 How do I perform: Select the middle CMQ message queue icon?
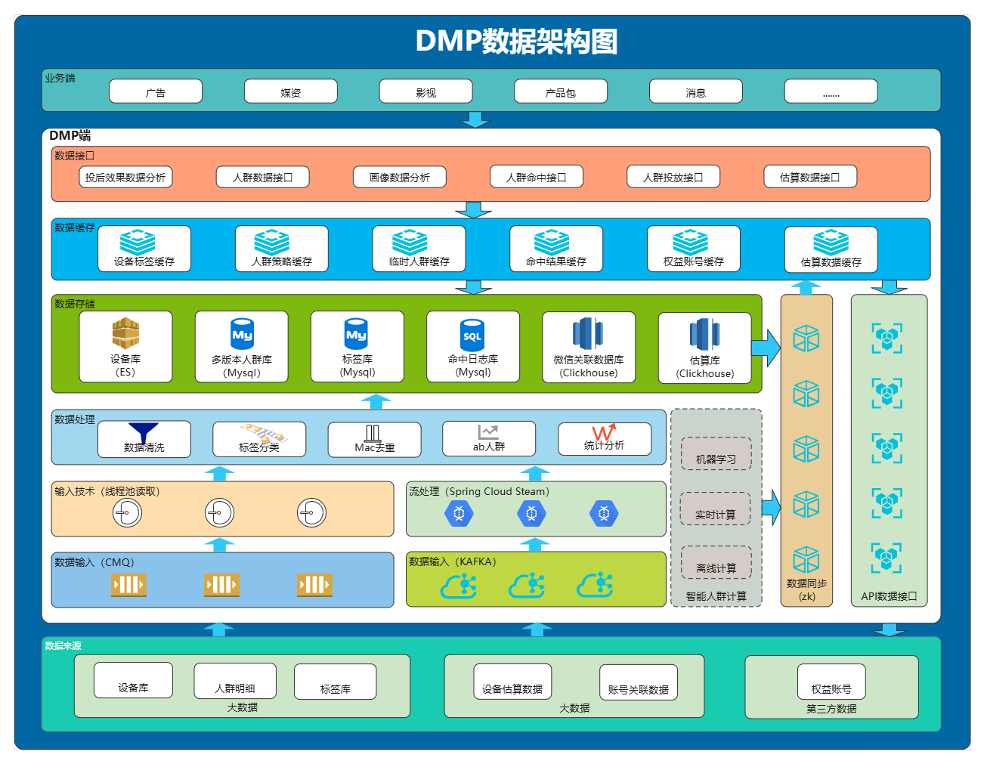click(221, 584)
